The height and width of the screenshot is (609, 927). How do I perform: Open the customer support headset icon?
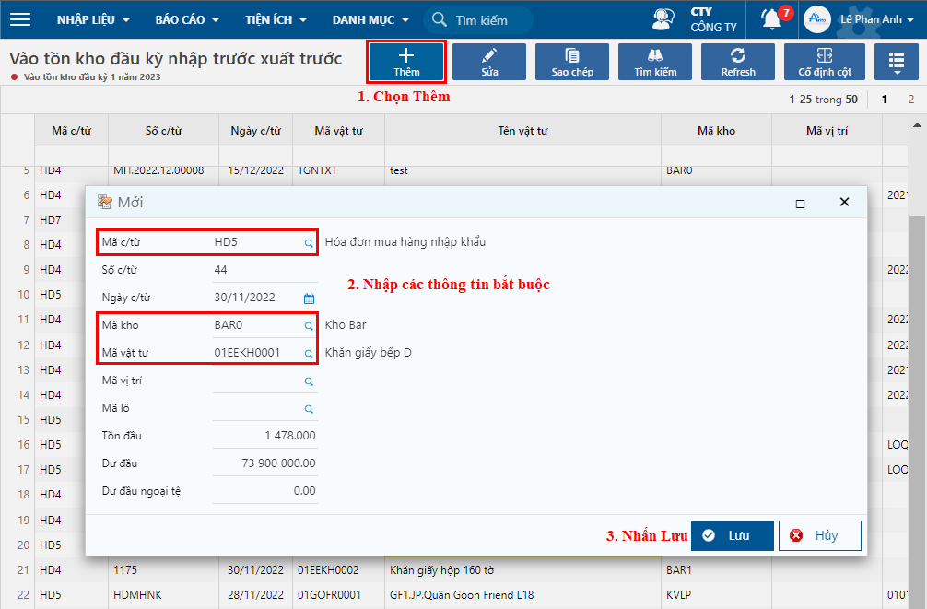click(x=663, y=19)
